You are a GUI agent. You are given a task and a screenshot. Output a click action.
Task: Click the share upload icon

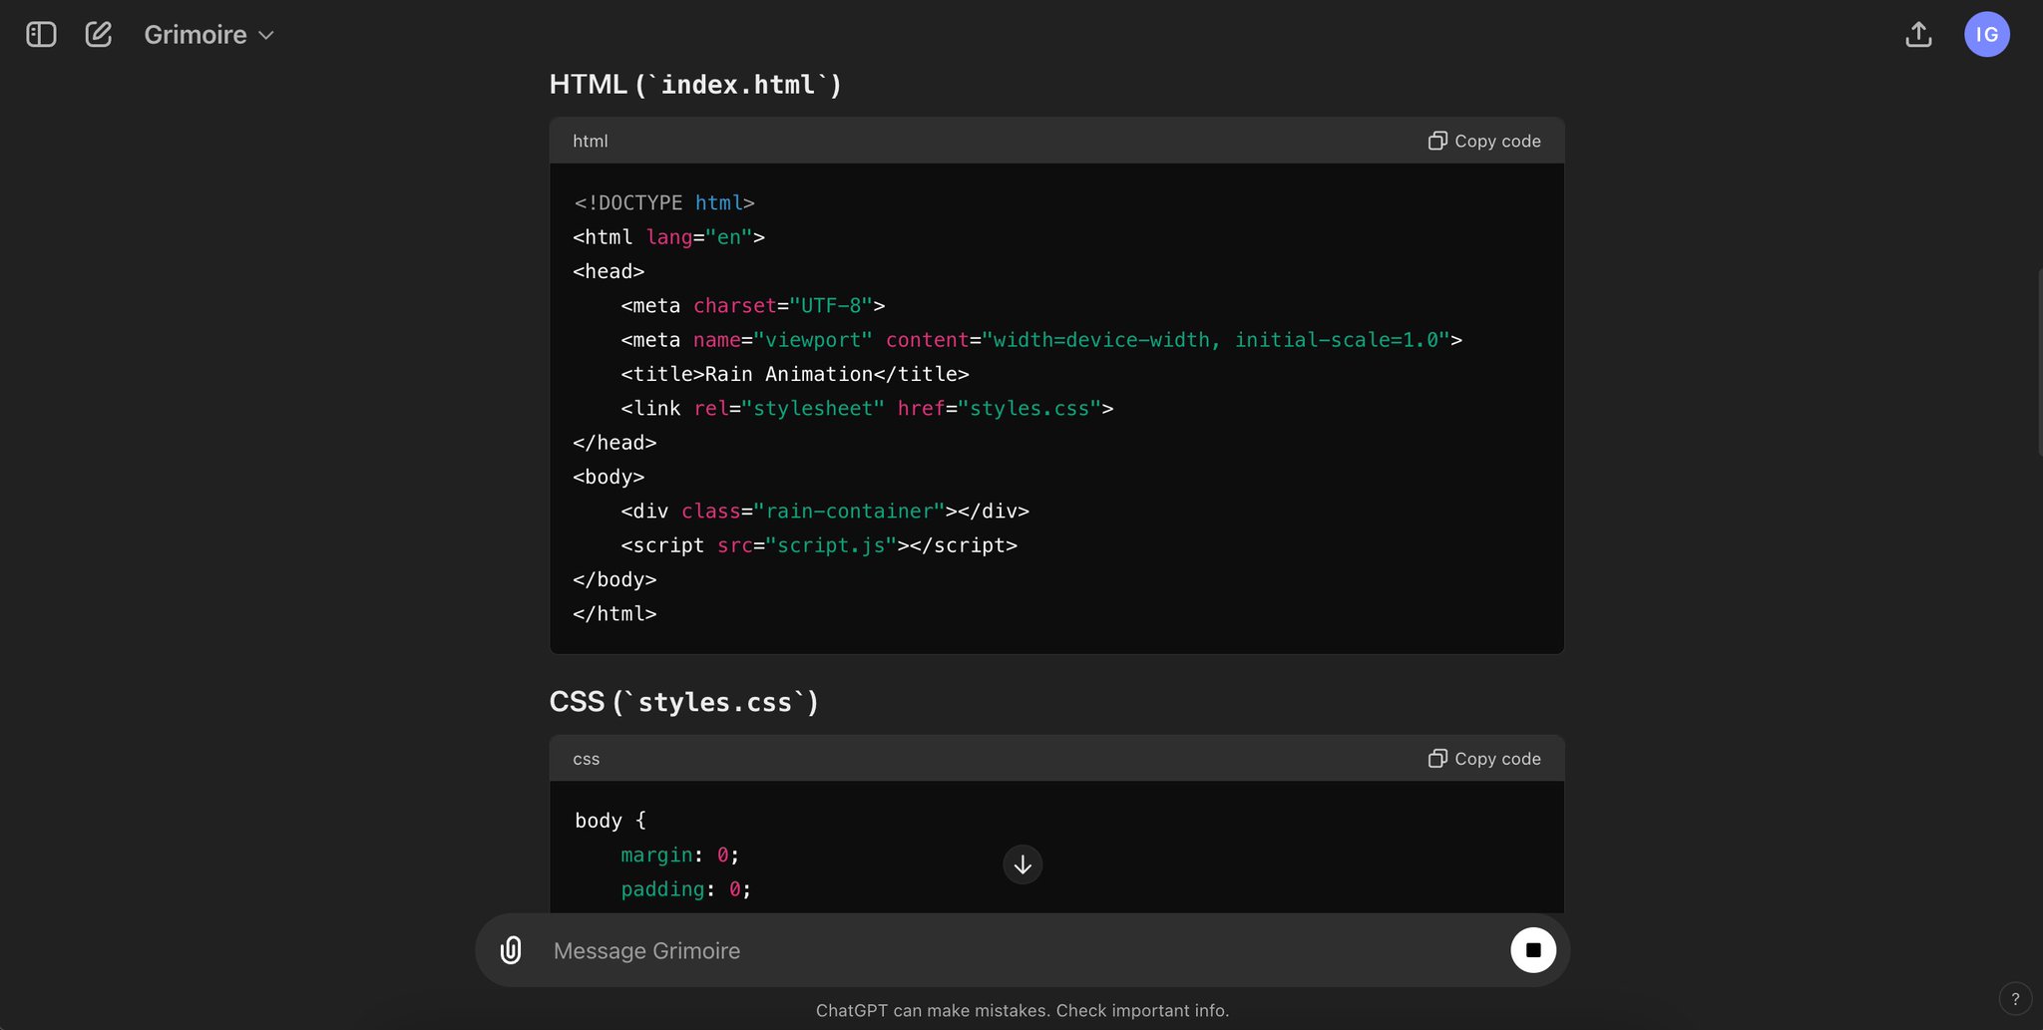coord(1918,35)
